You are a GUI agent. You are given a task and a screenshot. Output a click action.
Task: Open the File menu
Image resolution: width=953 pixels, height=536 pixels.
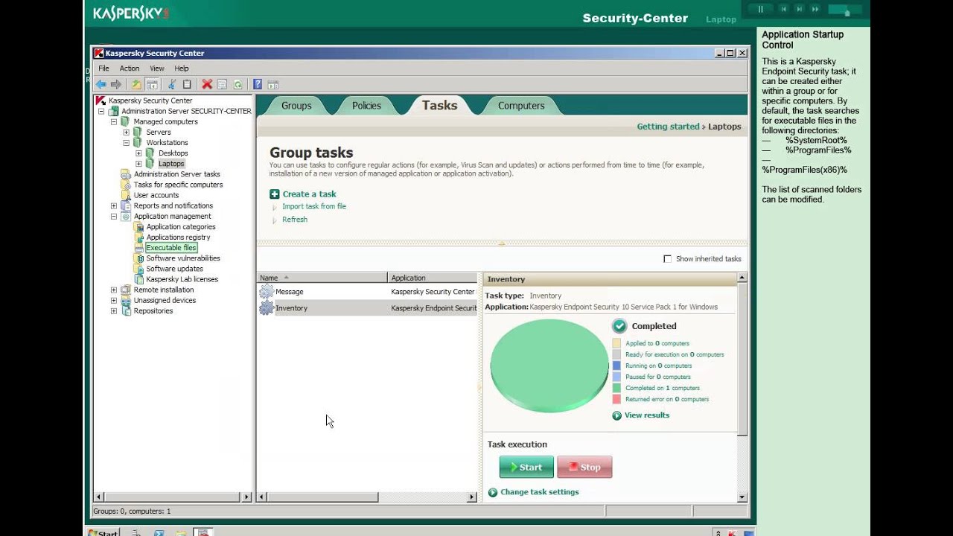click(103, 68)
